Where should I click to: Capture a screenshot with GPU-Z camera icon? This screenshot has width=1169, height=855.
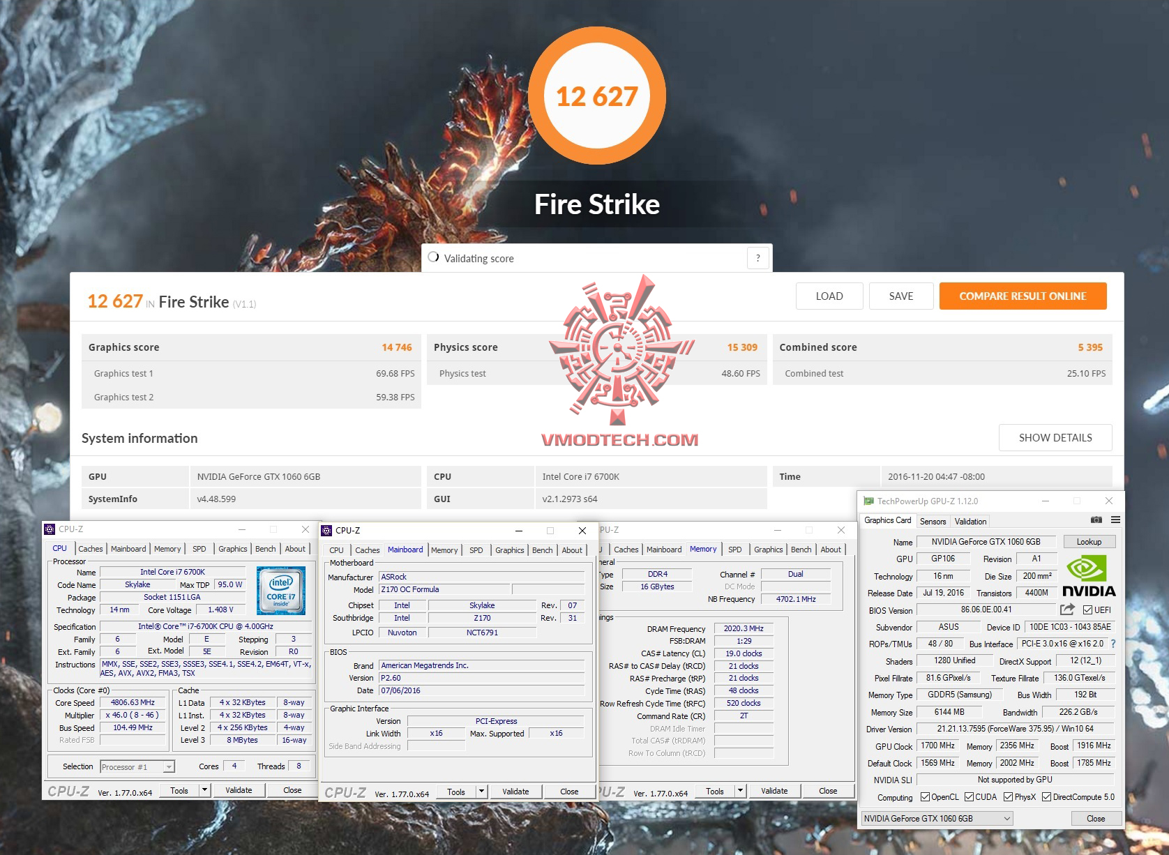1096,520
